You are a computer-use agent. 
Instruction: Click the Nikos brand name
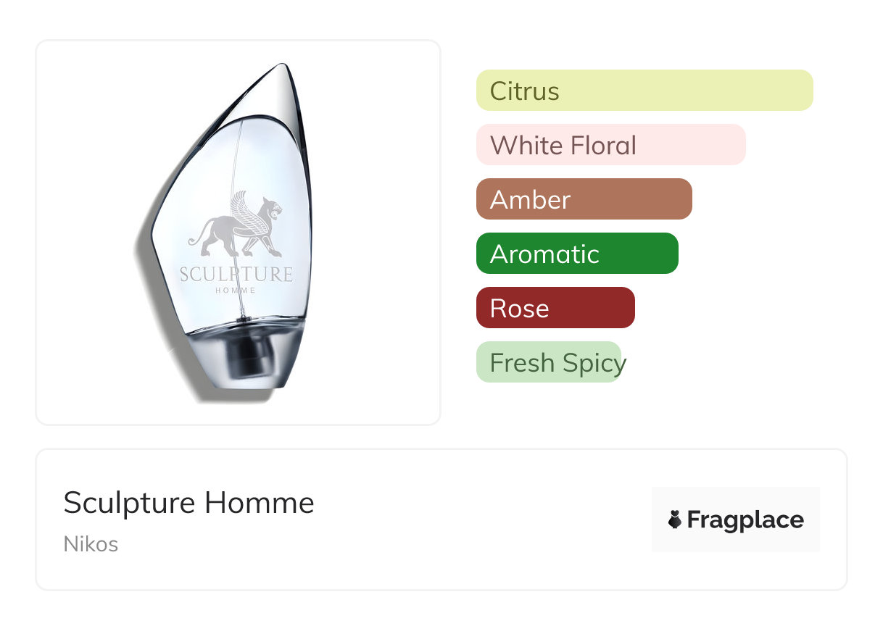coord(91,544)
